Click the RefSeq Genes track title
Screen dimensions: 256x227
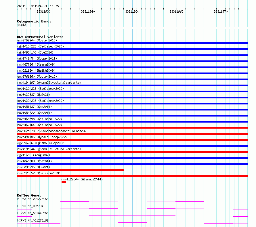(x=29, y=195)
